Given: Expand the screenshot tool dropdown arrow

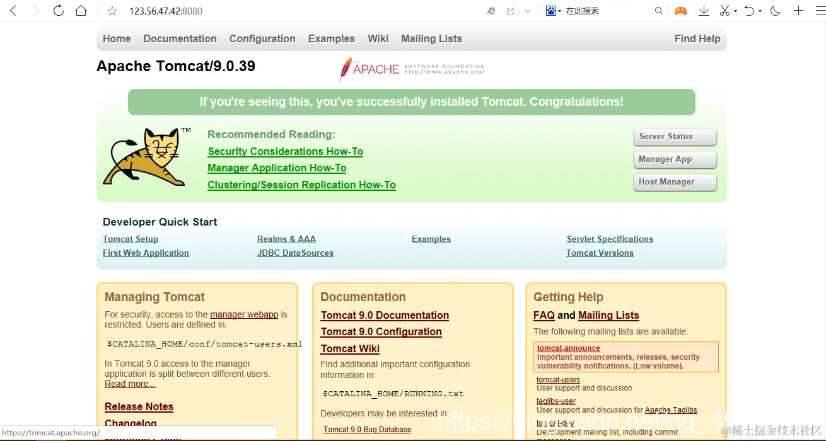Looking at the screenshot, I should (x=735, y=11).
